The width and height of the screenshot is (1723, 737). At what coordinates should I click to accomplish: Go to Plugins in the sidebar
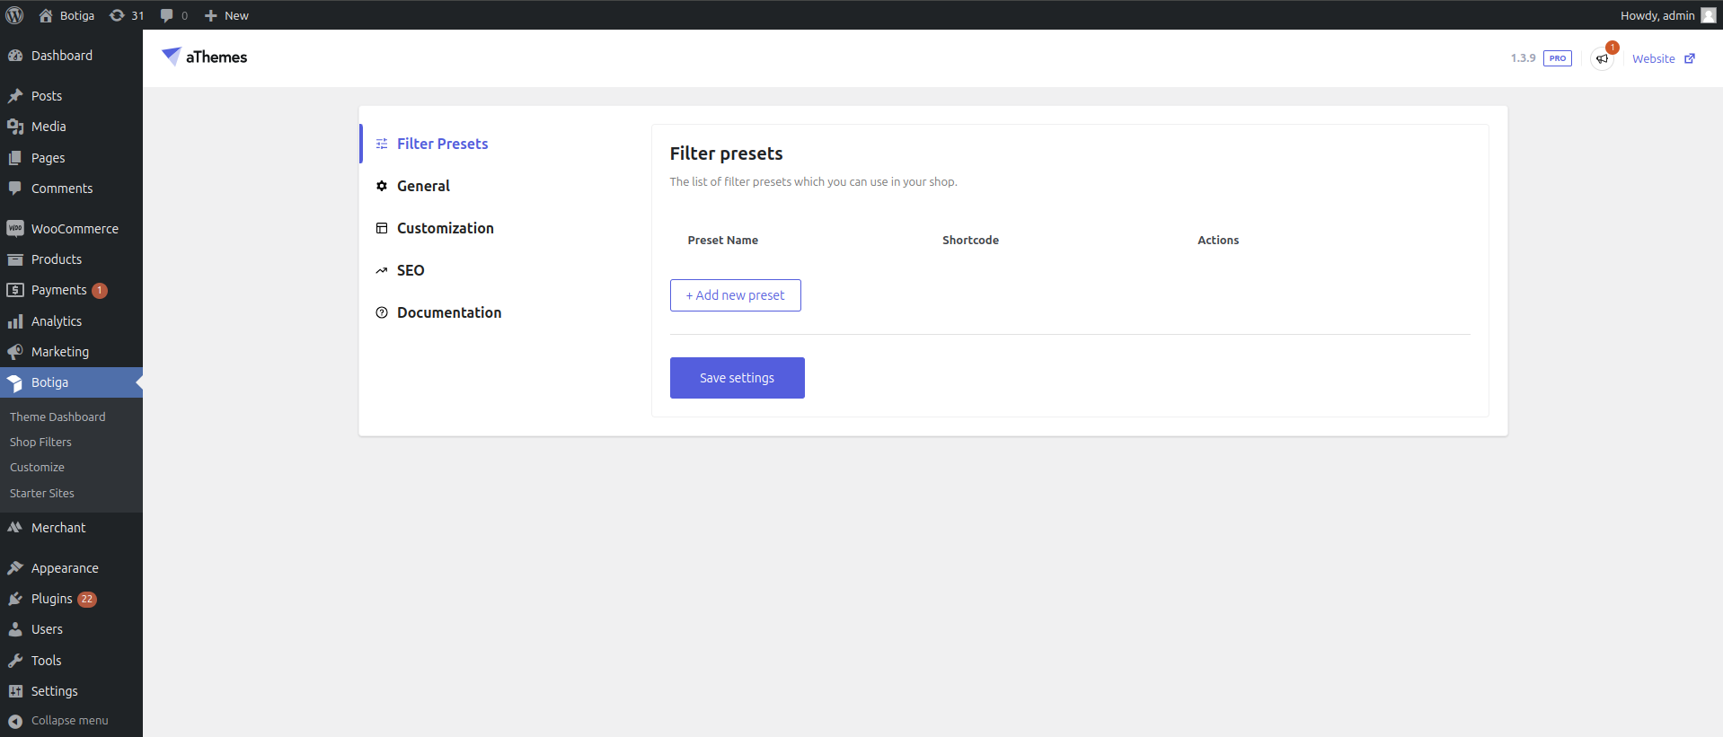(51, 599)
